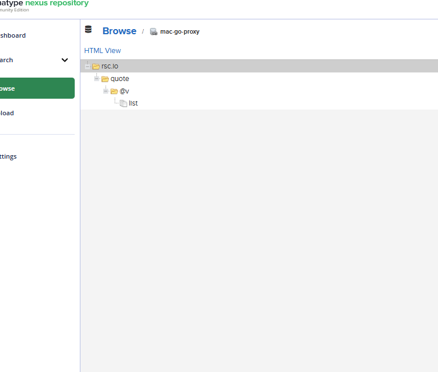Select the active Browse sidebar item
This screenshot has width=438, height=372.
[34, 88]
